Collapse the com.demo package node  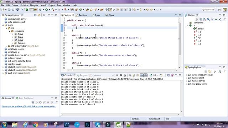10,31
